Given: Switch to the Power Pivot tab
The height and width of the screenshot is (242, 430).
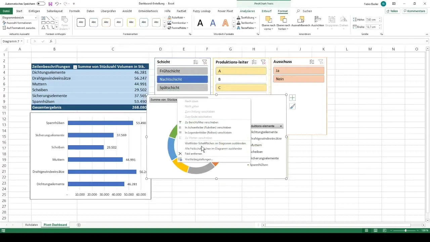Looking at the screenshot, I should [x=225, y=11].
